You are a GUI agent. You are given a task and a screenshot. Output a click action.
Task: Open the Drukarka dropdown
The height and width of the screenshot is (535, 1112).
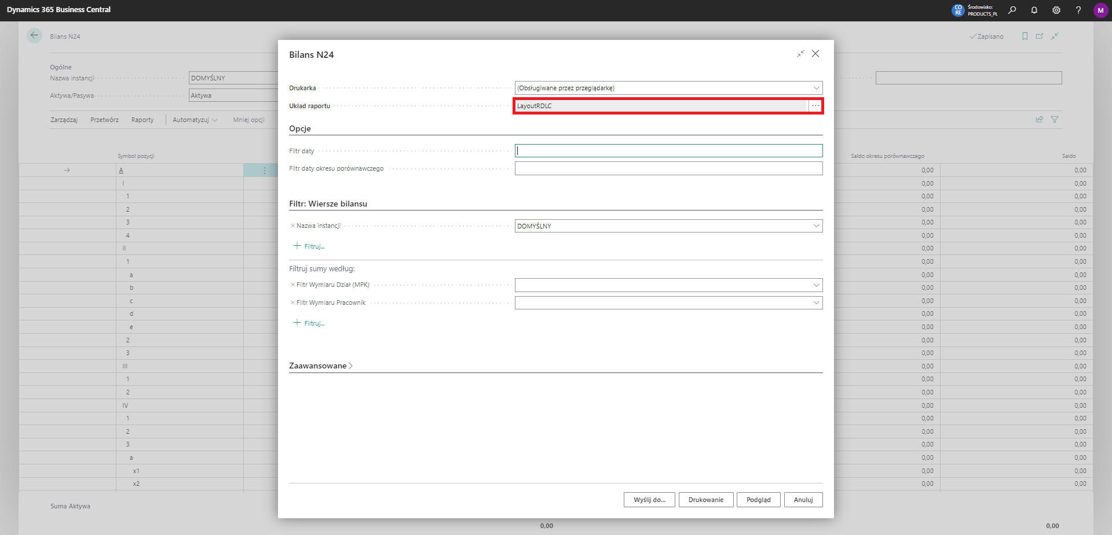[x=816, y=88]
